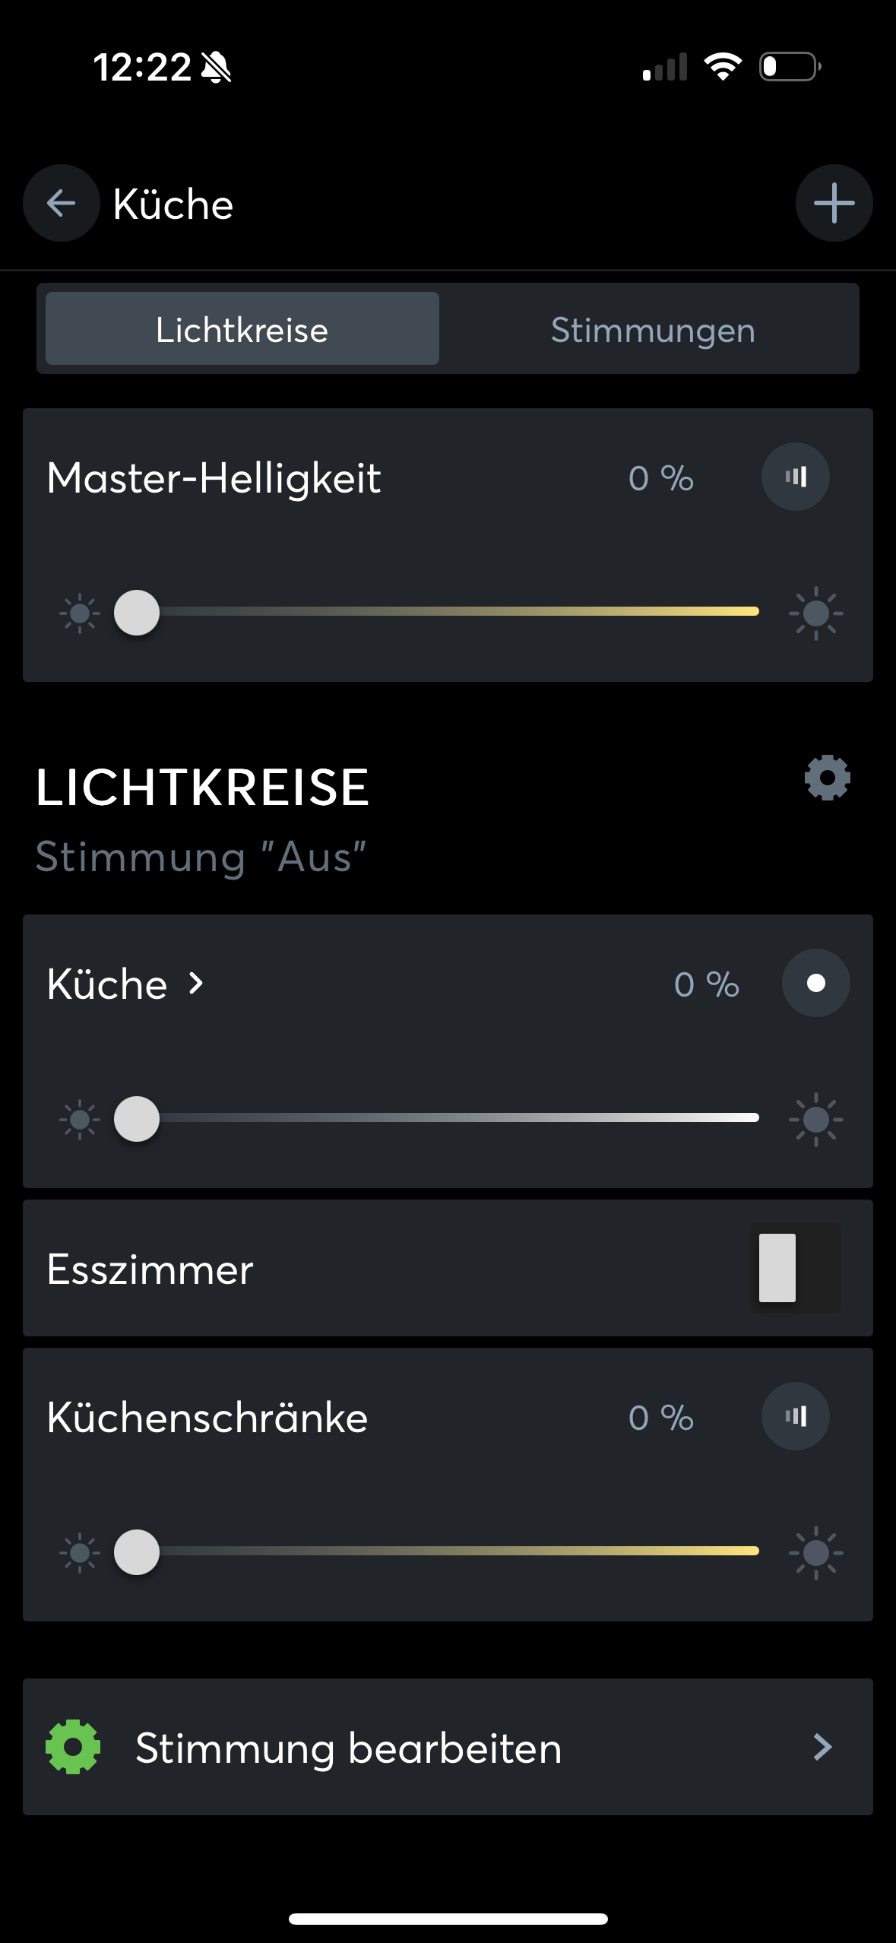This screenshot has width=896, height=1943.
Task: Open Stimmung bearbeiten
Action: click(x=348, y=1747)
